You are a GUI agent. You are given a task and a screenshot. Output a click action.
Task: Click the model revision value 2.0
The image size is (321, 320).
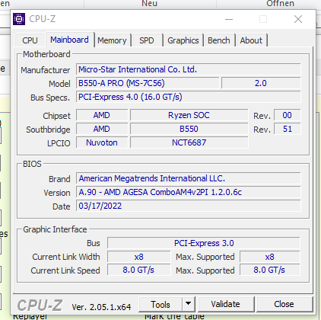[x=261, y=83]
